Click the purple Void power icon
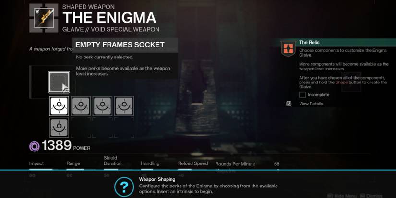396x198 pixels. 35,146
